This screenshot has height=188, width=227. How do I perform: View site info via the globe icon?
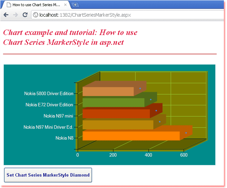click(x=35, y=15)
